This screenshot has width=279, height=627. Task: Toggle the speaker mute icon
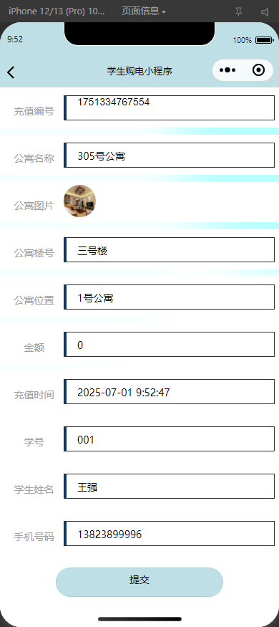tap(265, 12)
